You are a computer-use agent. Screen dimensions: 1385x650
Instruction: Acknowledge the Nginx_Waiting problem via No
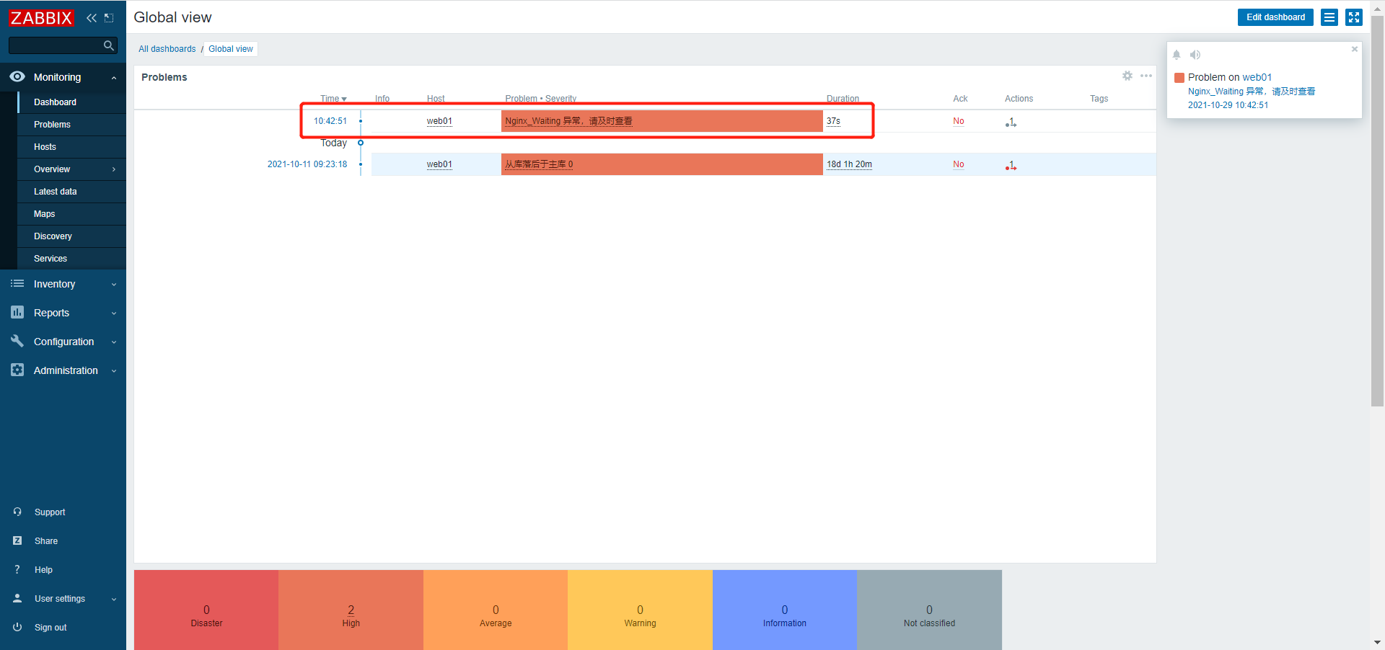tap(958, 121)
